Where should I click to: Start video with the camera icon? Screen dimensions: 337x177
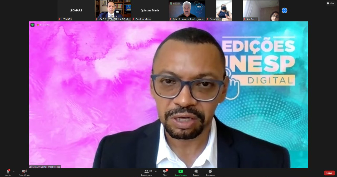click(24, 171)
